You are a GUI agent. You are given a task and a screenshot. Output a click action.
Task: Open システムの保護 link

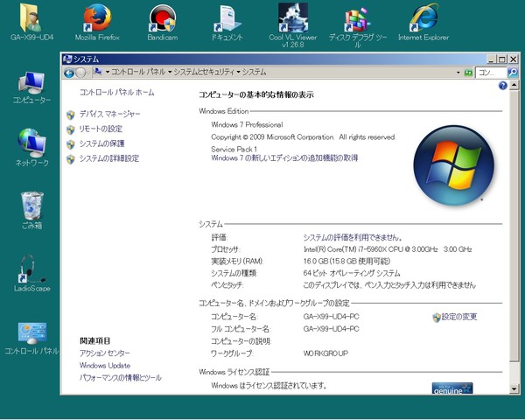pos(101,143)
